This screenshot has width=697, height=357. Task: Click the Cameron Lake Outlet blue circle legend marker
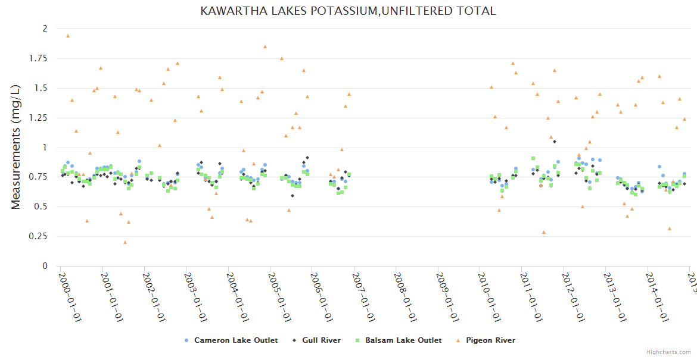186,340
